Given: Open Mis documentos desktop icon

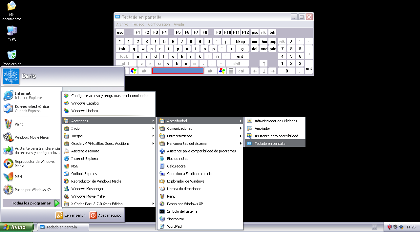Looking at the screenshot, I should 12,11.
